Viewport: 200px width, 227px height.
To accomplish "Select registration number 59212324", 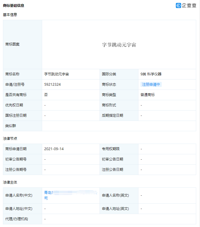I will 52,85.
